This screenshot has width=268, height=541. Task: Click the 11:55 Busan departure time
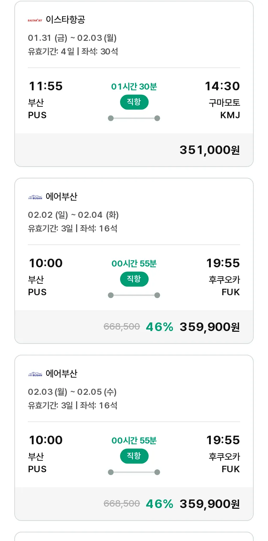[x=45, y=86]
